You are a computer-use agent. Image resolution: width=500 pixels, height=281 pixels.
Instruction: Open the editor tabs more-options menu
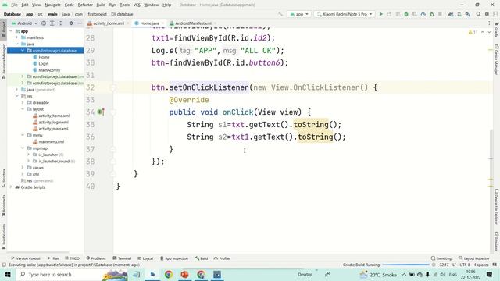[x=489, y=23]
